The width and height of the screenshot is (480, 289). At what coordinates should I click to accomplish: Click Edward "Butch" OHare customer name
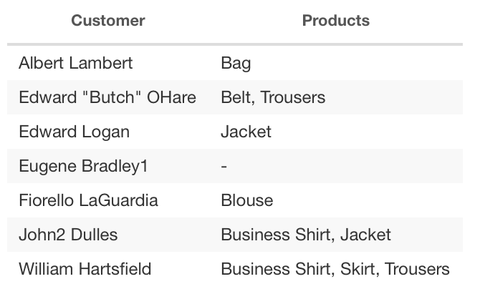click(107, 97)
